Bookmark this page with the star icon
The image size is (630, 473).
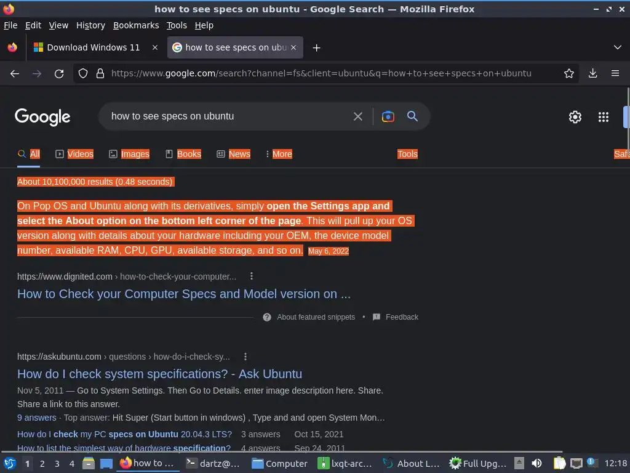(x=569, y=73)
